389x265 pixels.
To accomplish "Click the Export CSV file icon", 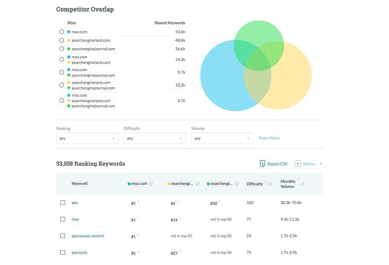I will 263,164.
